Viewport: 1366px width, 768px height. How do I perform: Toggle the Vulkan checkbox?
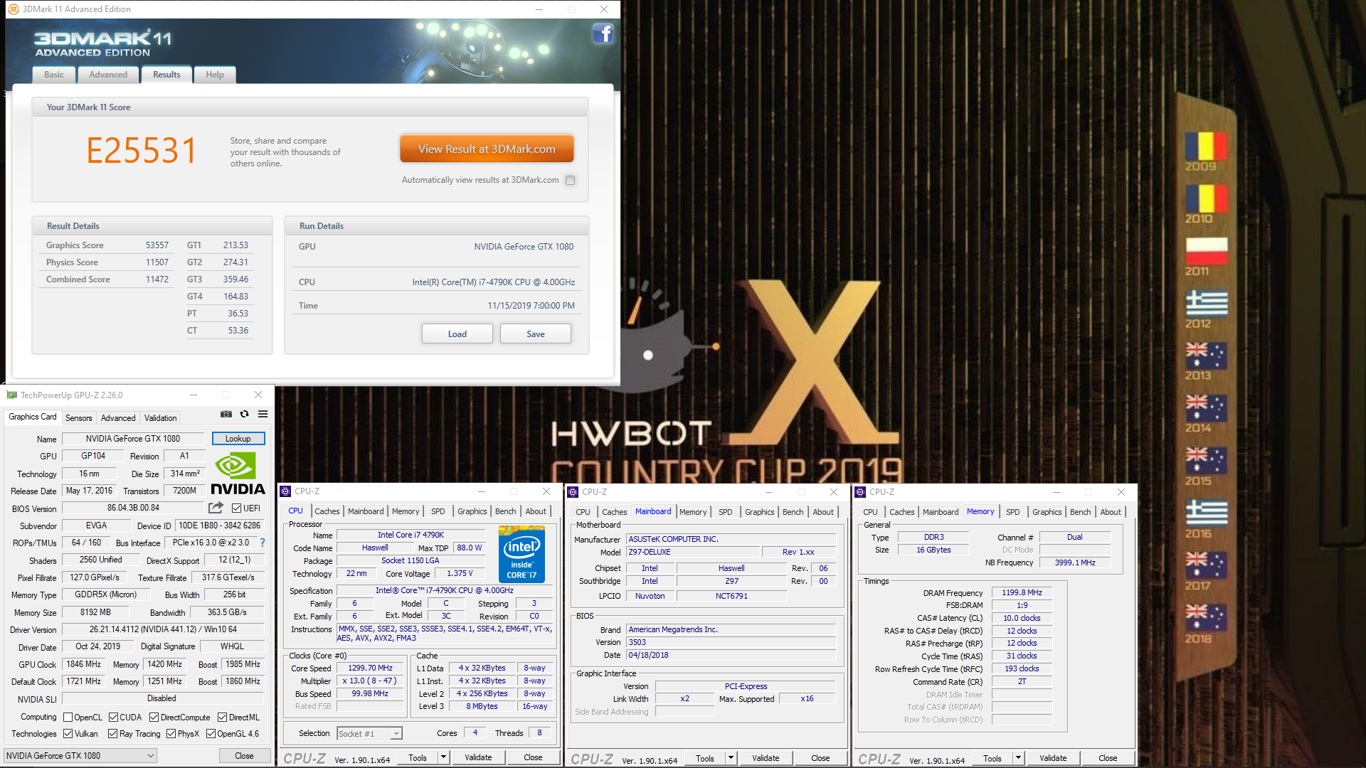click(x=68, y=734)
